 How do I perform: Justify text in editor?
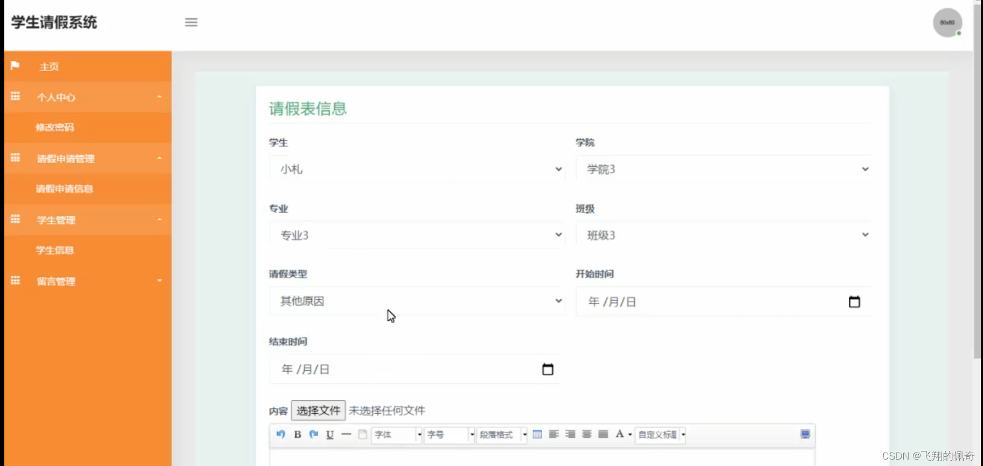(x=603, y=434)
